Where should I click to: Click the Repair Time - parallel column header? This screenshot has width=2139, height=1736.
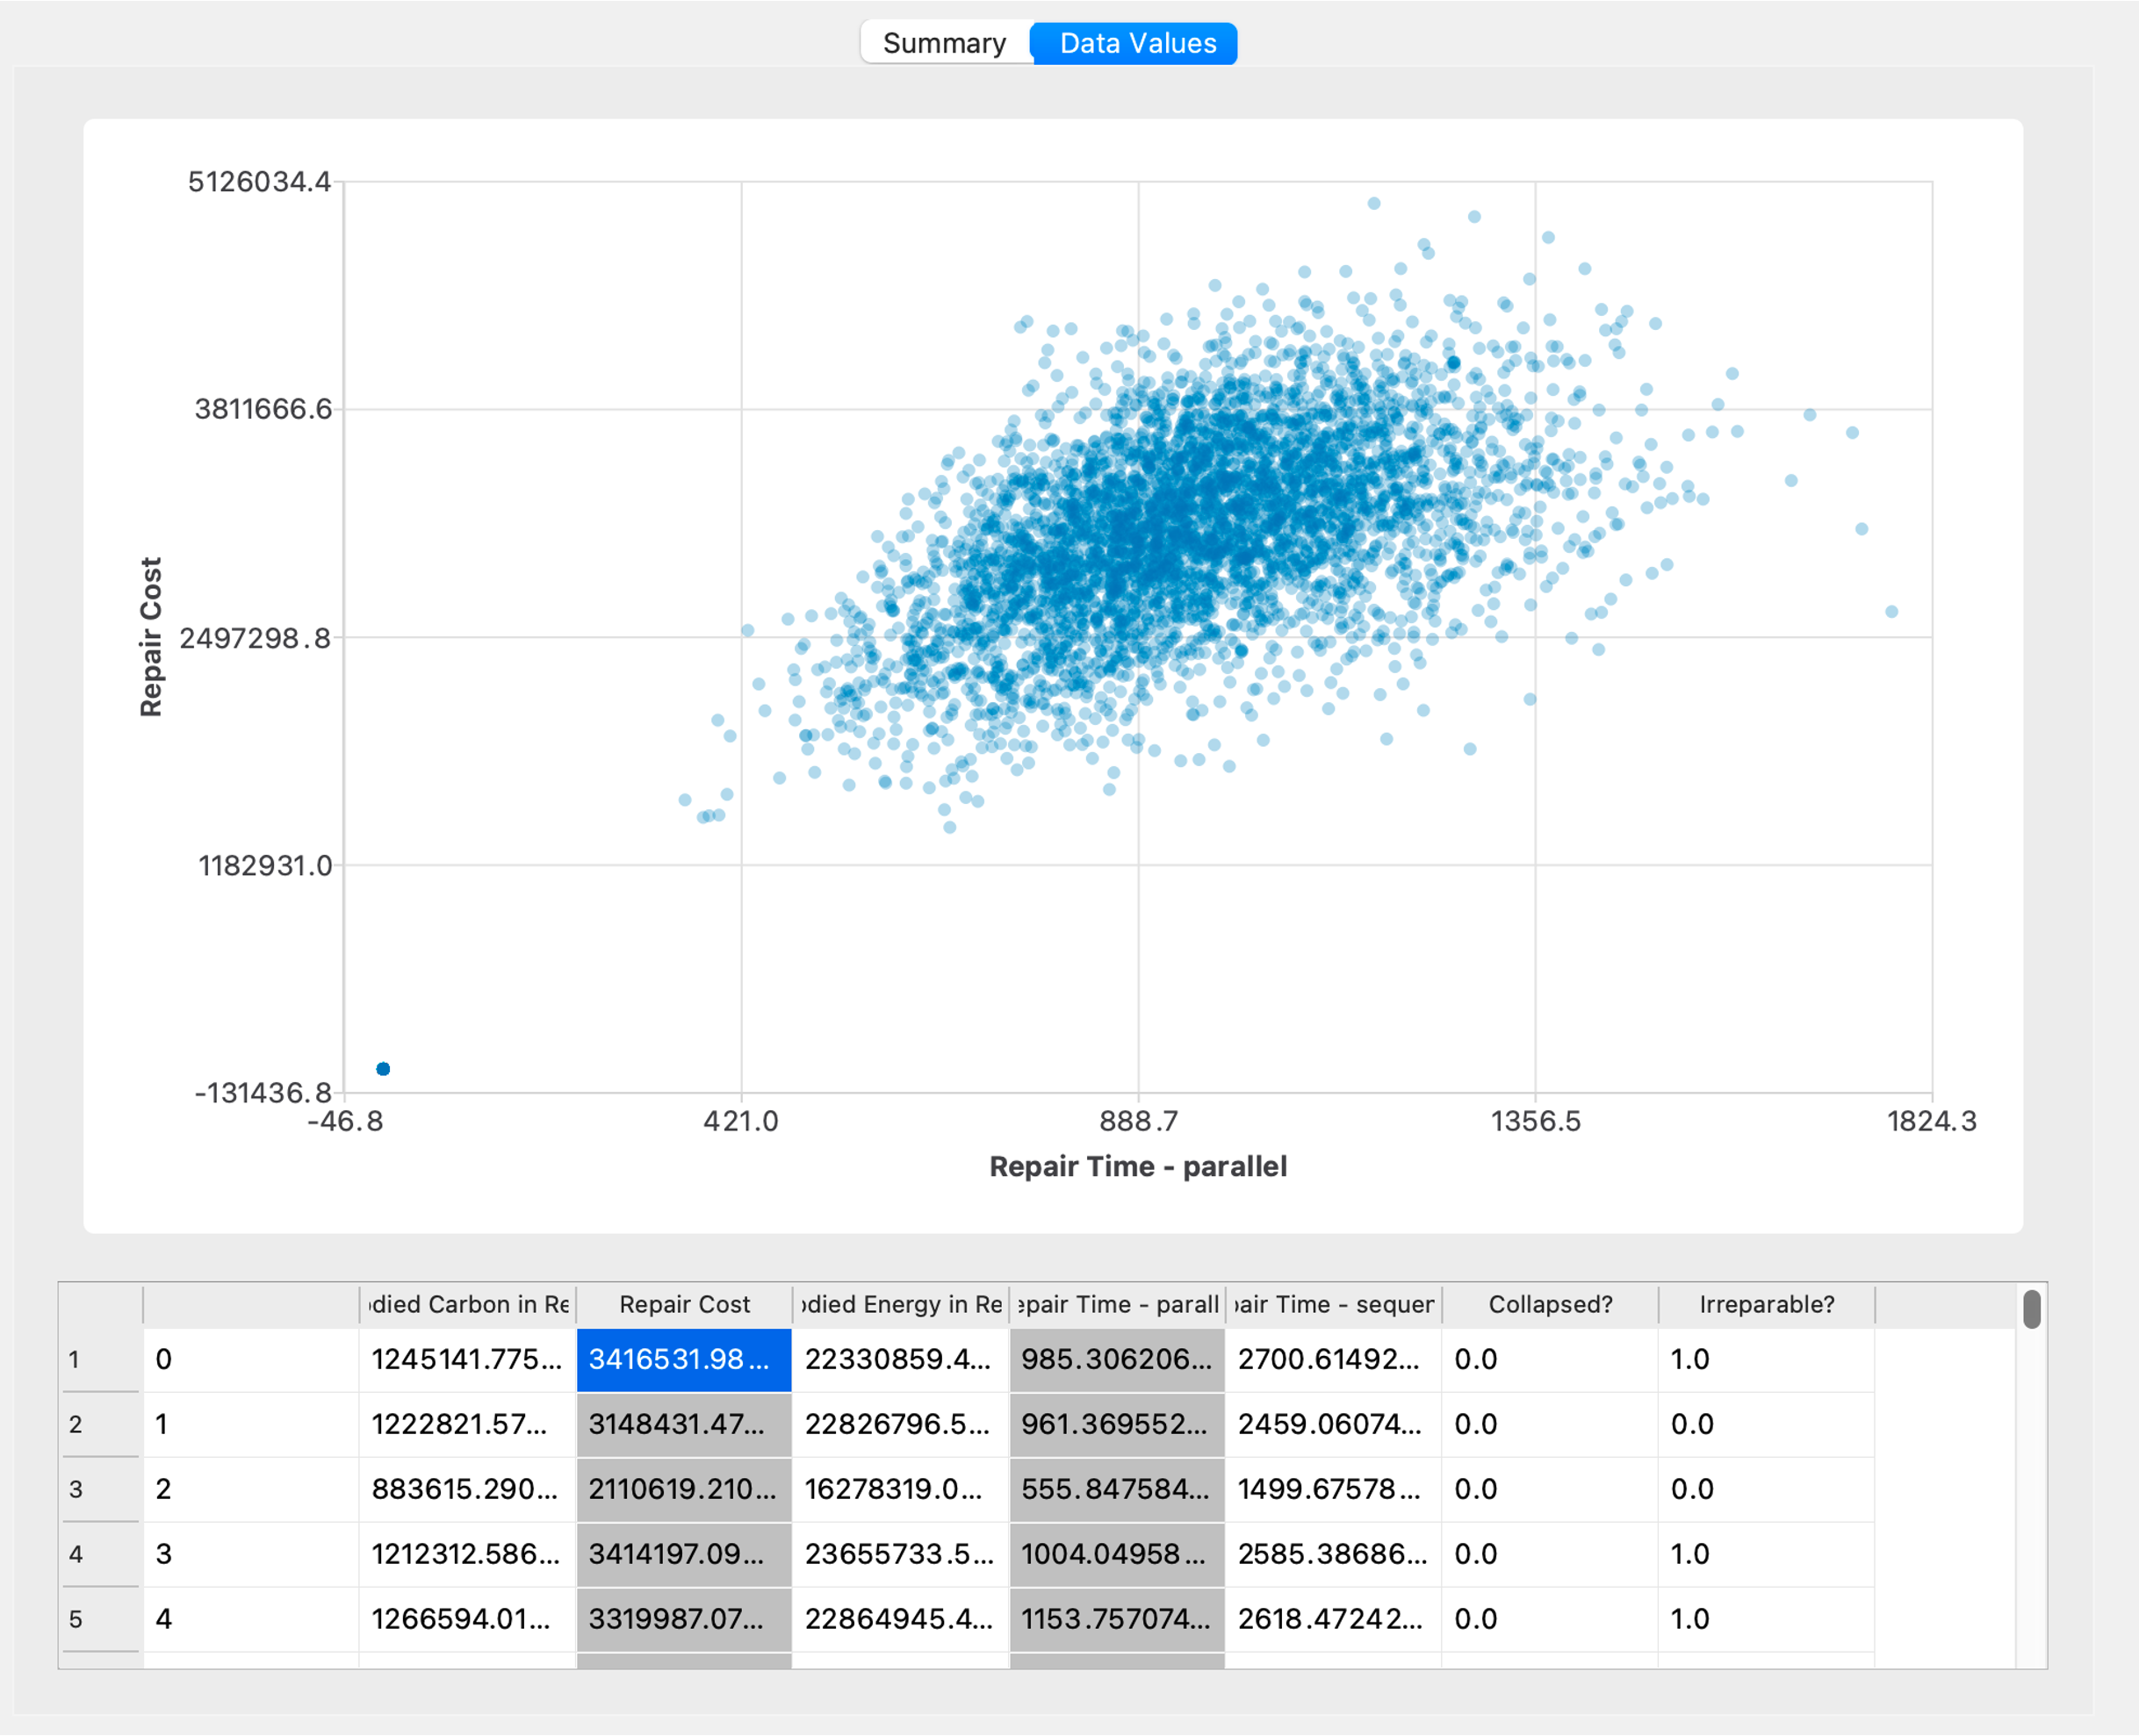pos(1118,1304)
